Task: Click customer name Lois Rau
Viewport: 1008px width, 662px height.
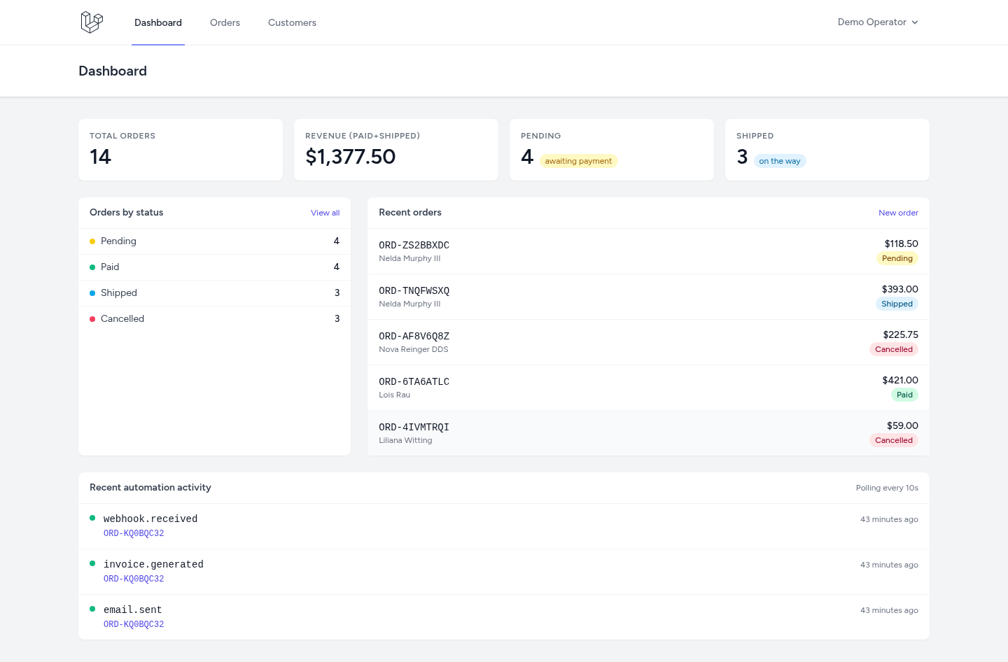Action: [x=395, y=395]
